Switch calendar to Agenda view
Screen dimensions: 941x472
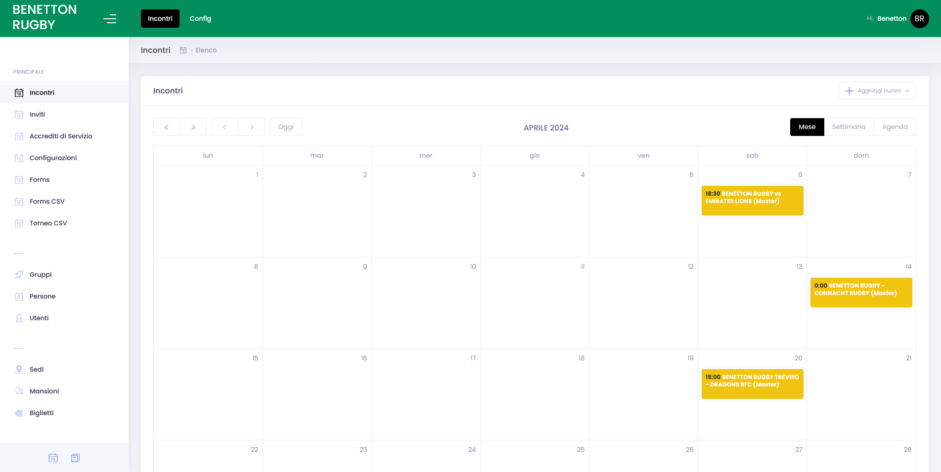pos(895,127)
